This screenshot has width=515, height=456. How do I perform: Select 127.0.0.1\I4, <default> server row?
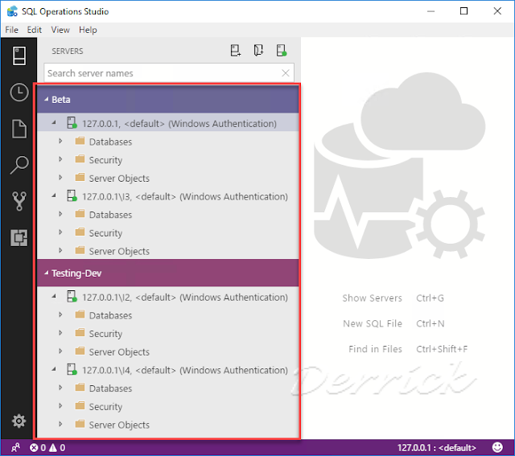[168, 370]
